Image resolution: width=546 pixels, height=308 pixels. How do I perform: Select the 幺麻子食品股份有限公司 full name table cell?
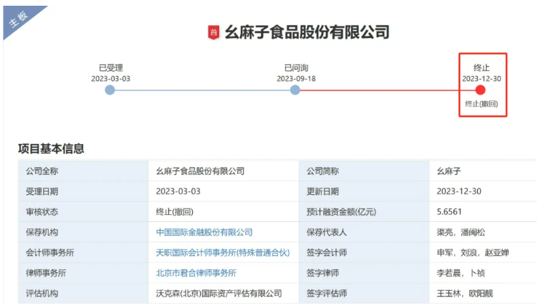224,171
